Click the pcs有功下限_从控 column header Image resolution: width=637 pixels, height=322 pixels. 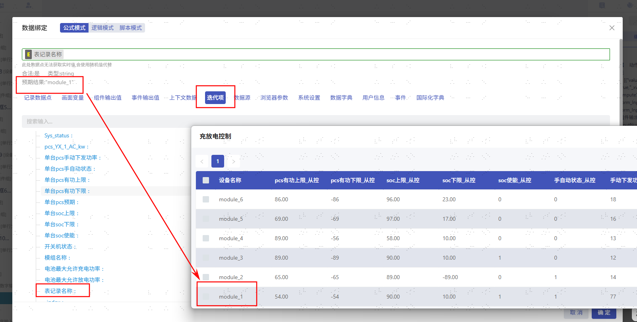pyautogui.click(x=353, y=180)
